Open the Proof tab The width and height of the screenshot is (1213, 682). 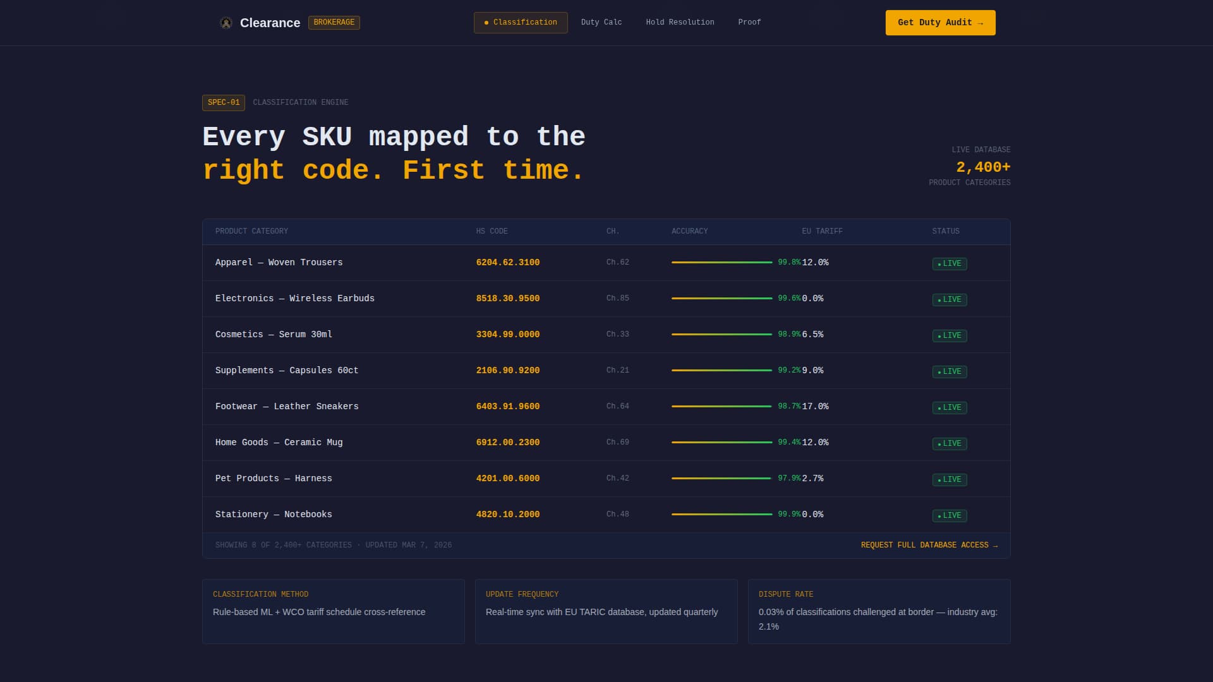tap(749, 23)
